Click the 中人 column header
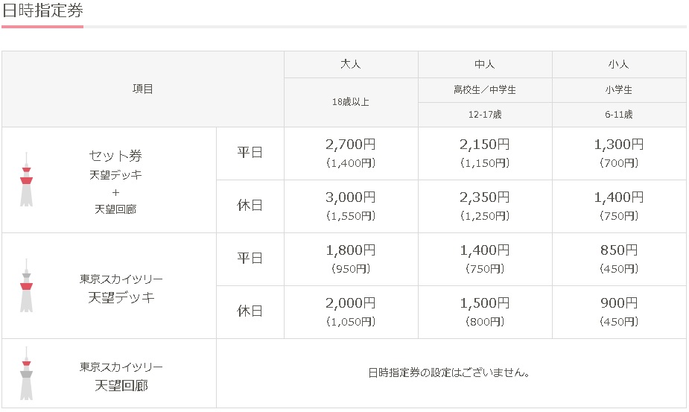689x412 pixels. (x=485, y=64)
